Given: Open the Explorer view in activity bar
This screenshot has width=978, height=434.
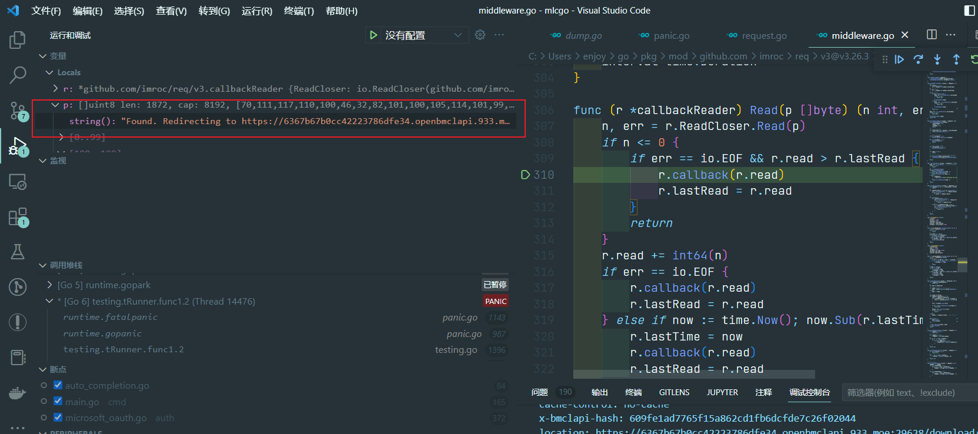Looking at the screenshot, I should (18, 40).
